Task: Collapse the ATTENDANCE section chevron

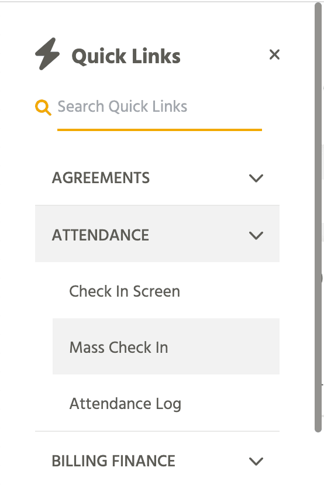Action: tap(256, 235)
